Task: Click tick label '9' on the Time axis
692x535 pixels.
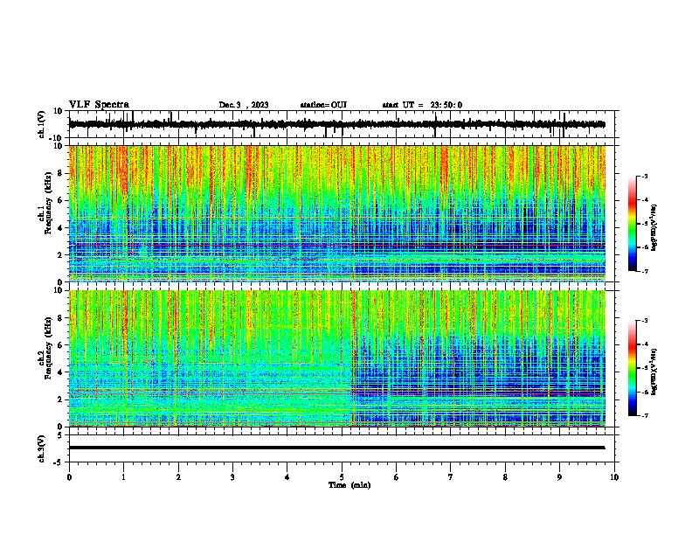Action: pos(559,477)
